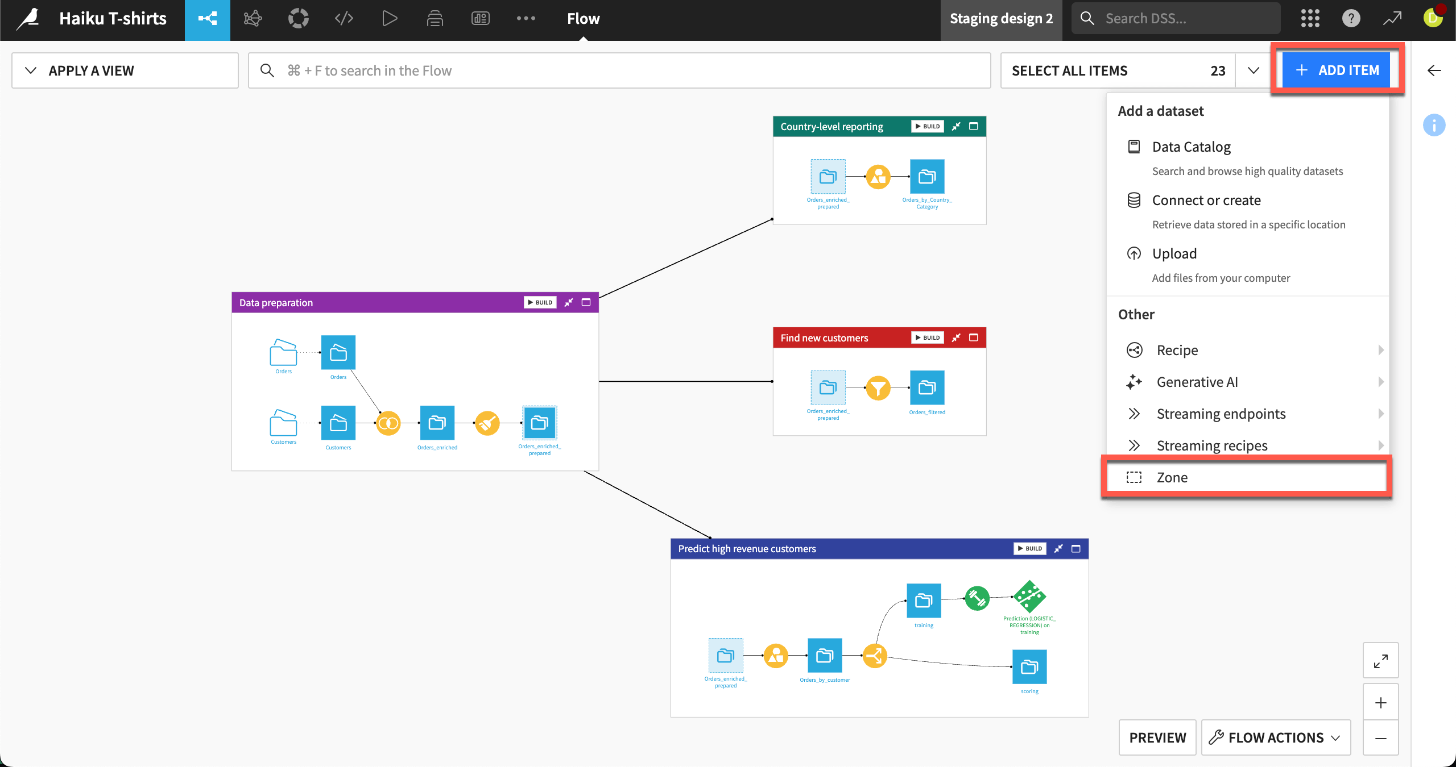Open the Jobs play icon in the top bar
Image resolution: width=1456 pixels, height=767 pixels.
389,18
